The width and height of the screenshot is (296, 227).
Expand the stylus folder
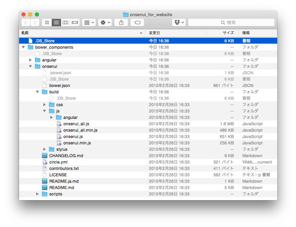point(45,149)
